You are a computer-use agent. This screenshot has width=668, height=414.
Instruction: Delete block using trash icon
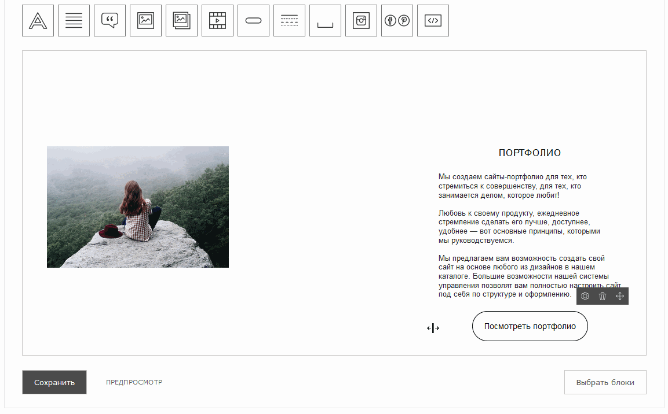coord(603,296)
